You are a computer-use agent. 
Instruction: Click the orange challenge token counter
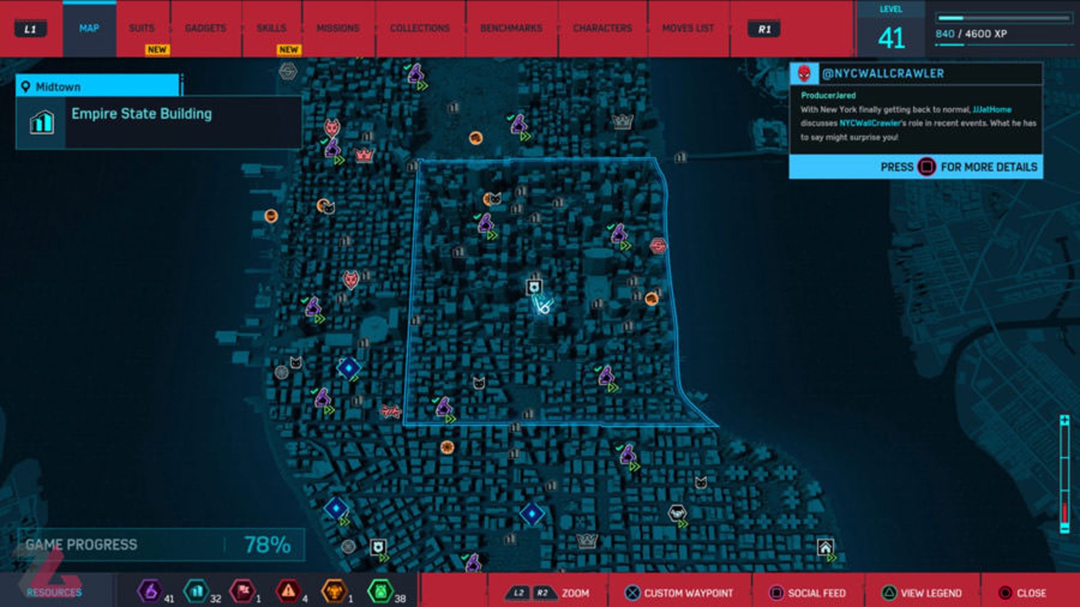pos(337,591)
